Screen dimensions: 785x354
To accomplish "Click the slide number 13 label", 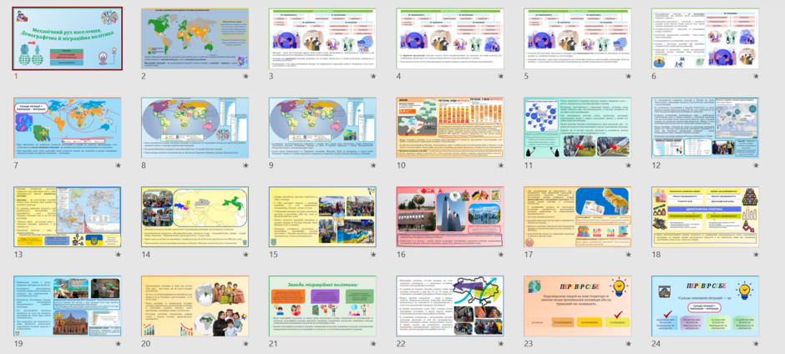I will coord(18,255).
